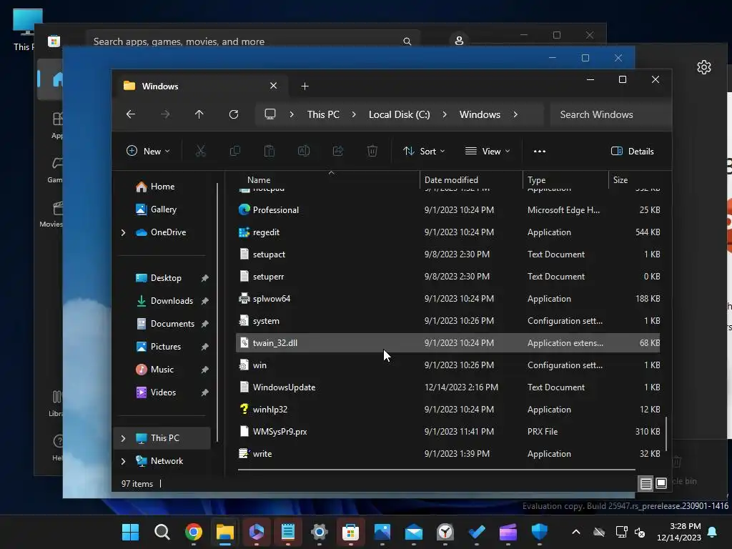Select the WMSysPr9.prx file
732x549 pixels.
click(x=448, y=431)
